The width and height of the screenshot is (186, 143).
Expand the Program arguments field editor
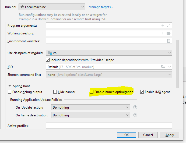tap(169, 25)
